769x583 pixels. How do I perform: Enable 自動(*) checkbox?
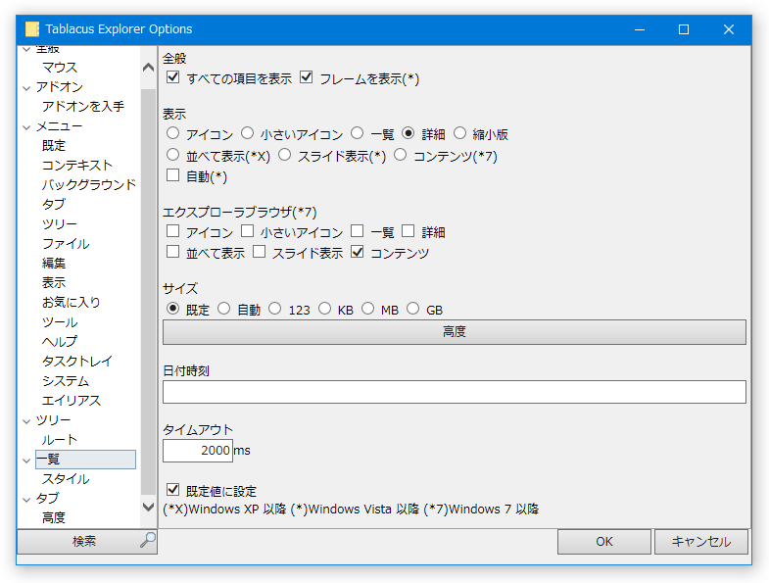(172, 175)
